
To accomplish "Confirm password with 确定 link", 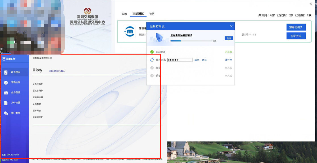I will pyautogui.click(x=197, y=60).
